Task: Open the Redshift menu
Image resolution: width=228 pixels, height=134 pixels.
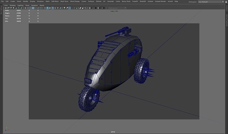Action: [x=143, y=1]
